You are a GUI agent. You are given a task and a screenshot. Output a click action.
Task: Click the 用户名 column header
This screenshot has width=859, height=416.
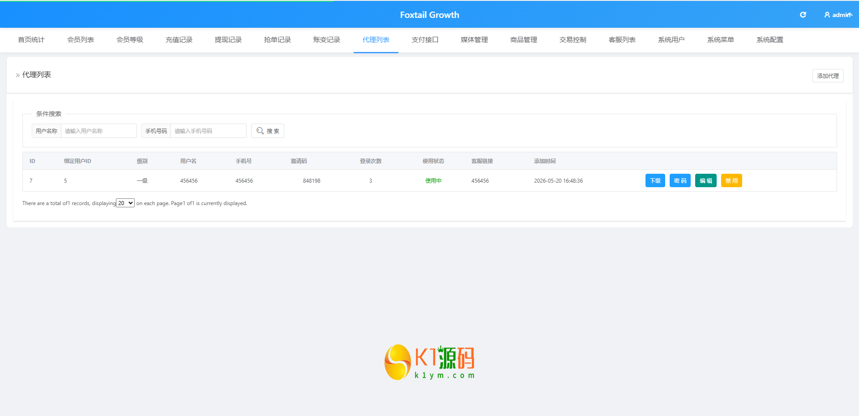[x=188, y=161]
